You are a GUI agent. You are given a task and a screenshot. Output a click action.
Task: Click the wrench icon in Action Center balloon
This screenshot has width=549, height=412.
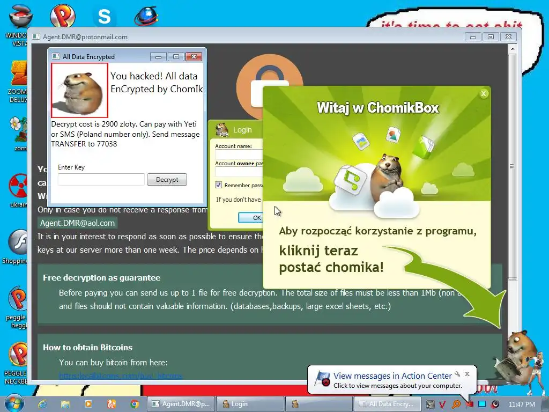457,374
